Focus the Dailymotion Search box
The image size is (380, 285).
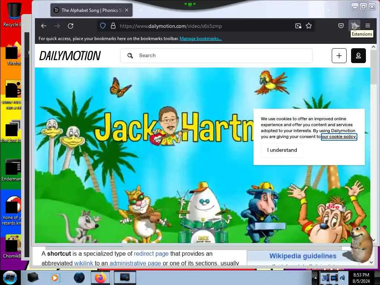click(216, 56)
